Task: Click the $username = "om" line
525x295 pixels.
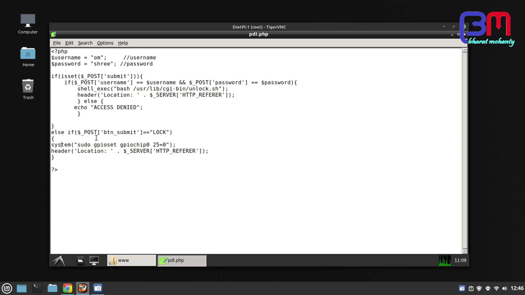Action: click(x=103, y=58)
